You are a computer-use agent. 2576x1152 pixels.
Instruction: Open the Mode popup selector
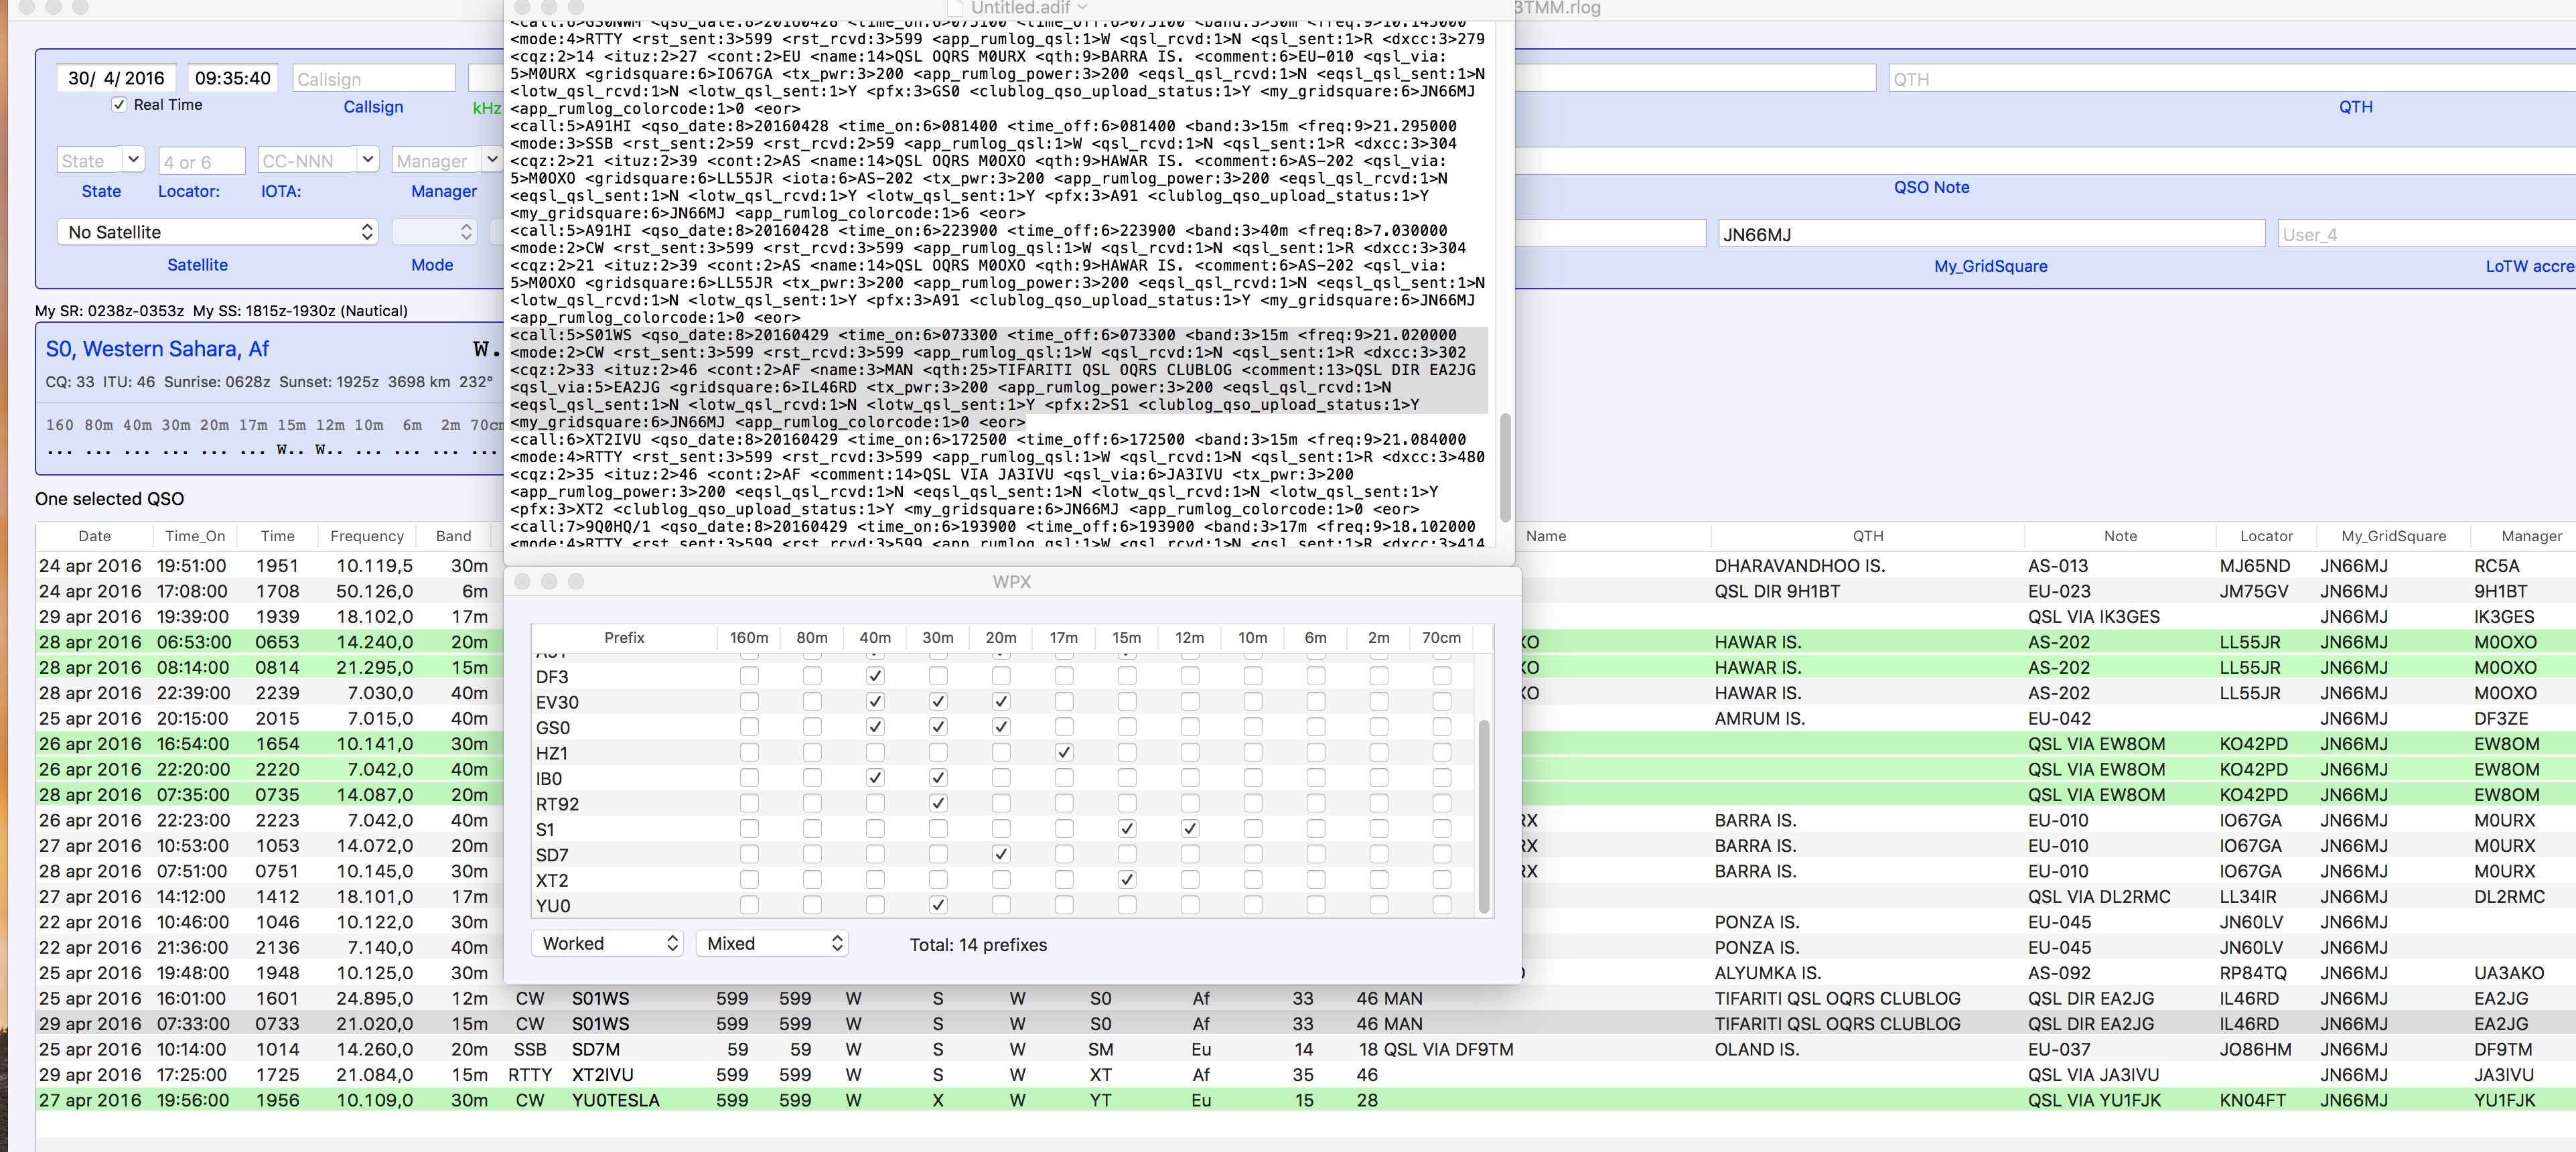433,232
